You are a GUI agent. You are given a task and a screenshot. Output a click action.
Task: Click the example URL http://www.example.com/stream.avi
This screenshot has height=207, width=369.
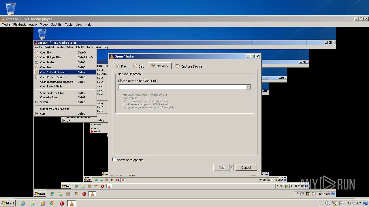pos(144,95)
